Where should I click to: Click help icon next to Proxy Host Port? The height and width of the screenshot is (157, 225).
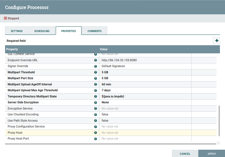click(96, 139)
